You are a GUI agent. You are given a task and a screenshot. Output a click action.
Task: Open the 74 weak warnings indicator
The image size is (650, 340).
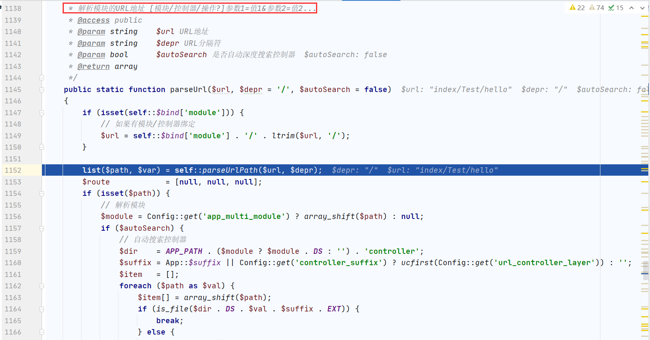tap(596, 8)
